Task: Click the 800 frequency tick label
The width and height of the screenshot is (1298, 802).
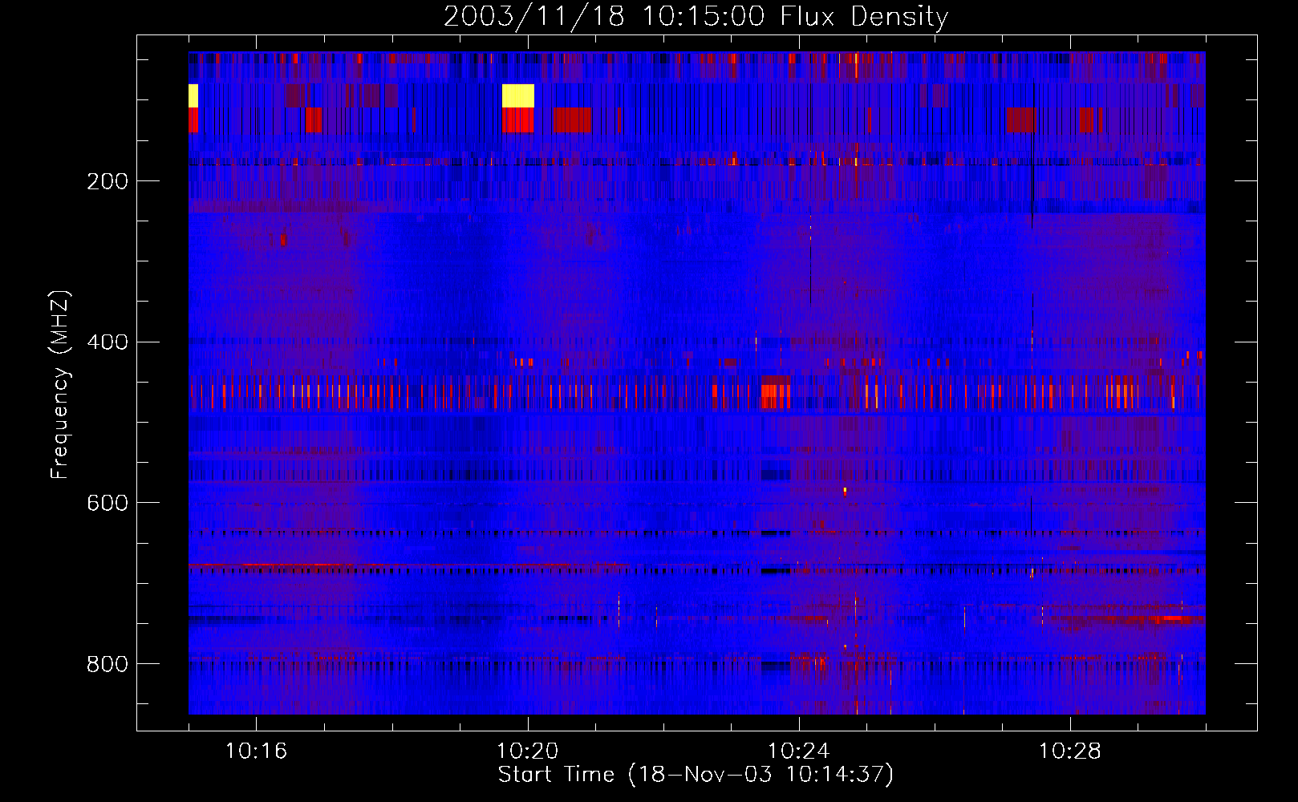Action: tap(107, 664)
